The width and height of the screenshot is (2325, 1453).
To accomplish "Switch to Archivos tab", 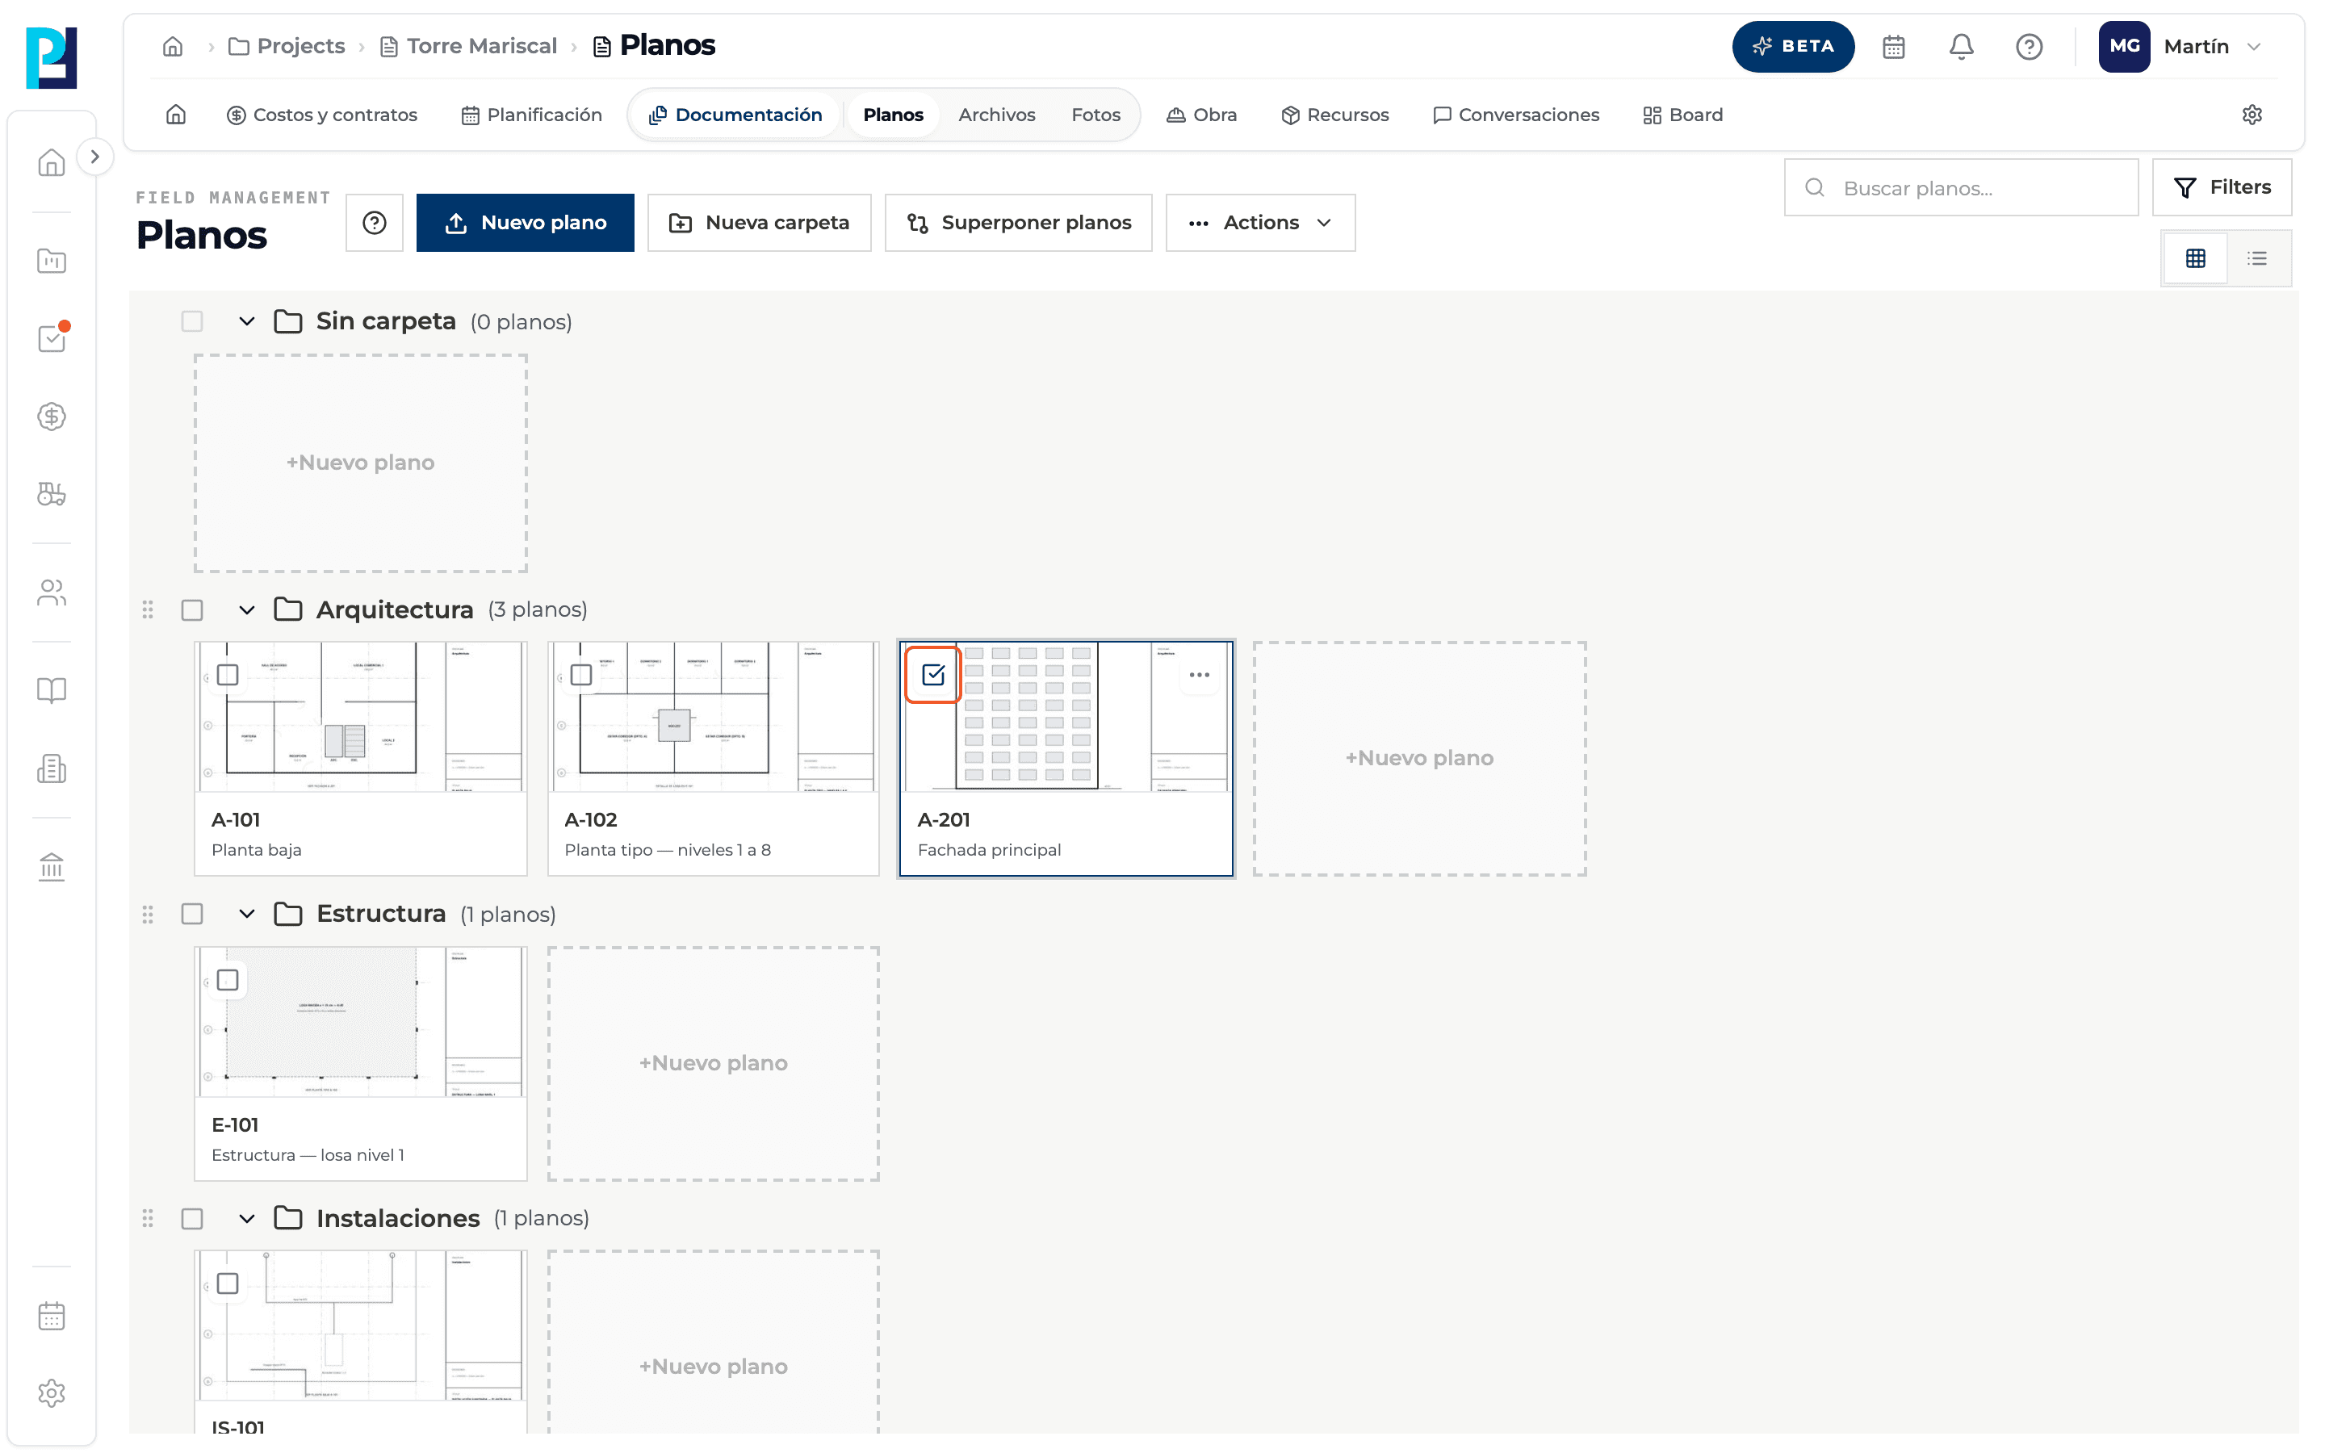I will [x=996, y=115].
